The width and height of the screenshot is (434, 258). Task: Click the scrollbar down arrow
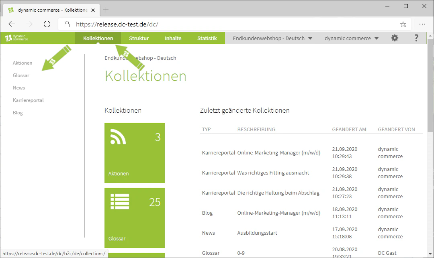pos(430,254)
